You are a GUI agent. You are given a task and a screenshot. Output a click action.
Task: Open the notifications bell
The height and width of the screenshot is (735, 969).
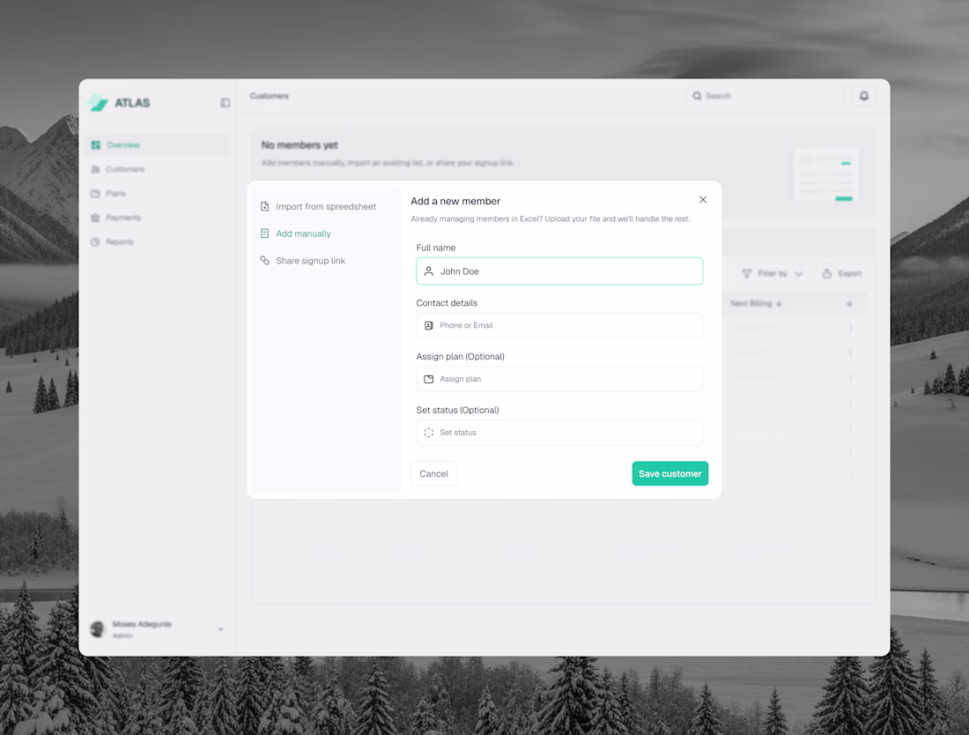[864, 96]
